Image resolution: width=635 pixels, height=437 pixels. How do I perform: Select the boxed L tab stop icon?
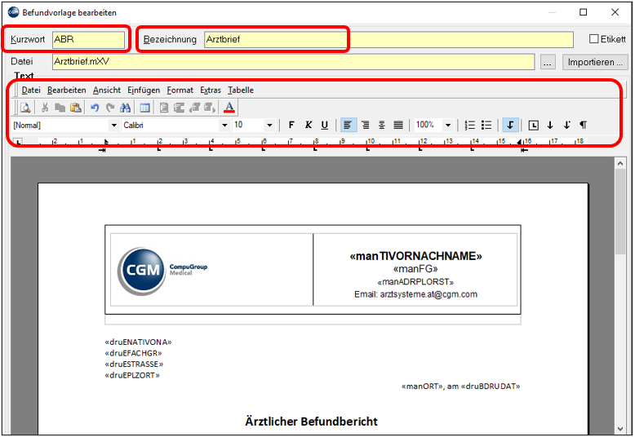pos(533,125)
